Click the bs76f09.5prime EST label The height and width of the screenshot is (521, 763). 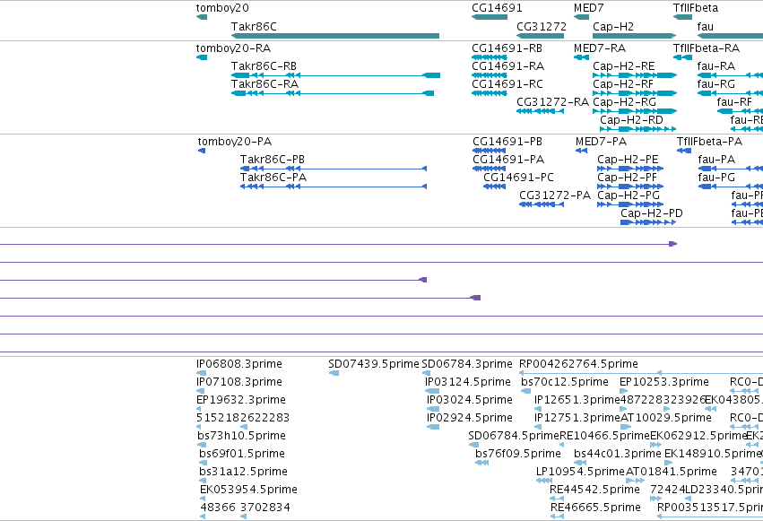518,454
